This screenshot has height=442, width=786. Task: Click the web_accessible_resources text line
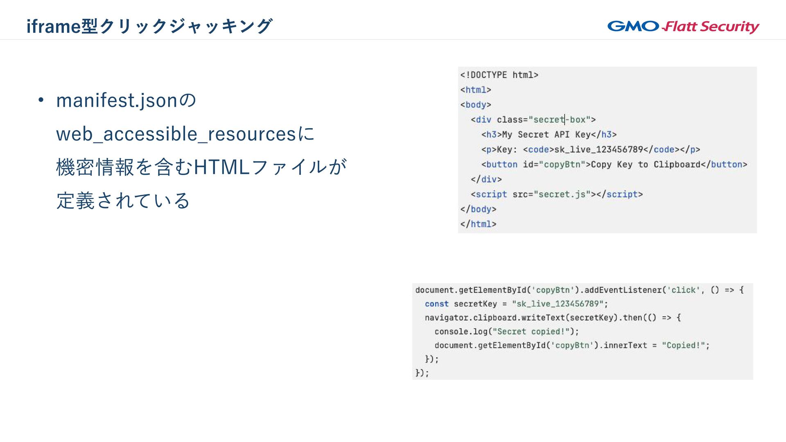pyautogui.click(x=185, y=134)
